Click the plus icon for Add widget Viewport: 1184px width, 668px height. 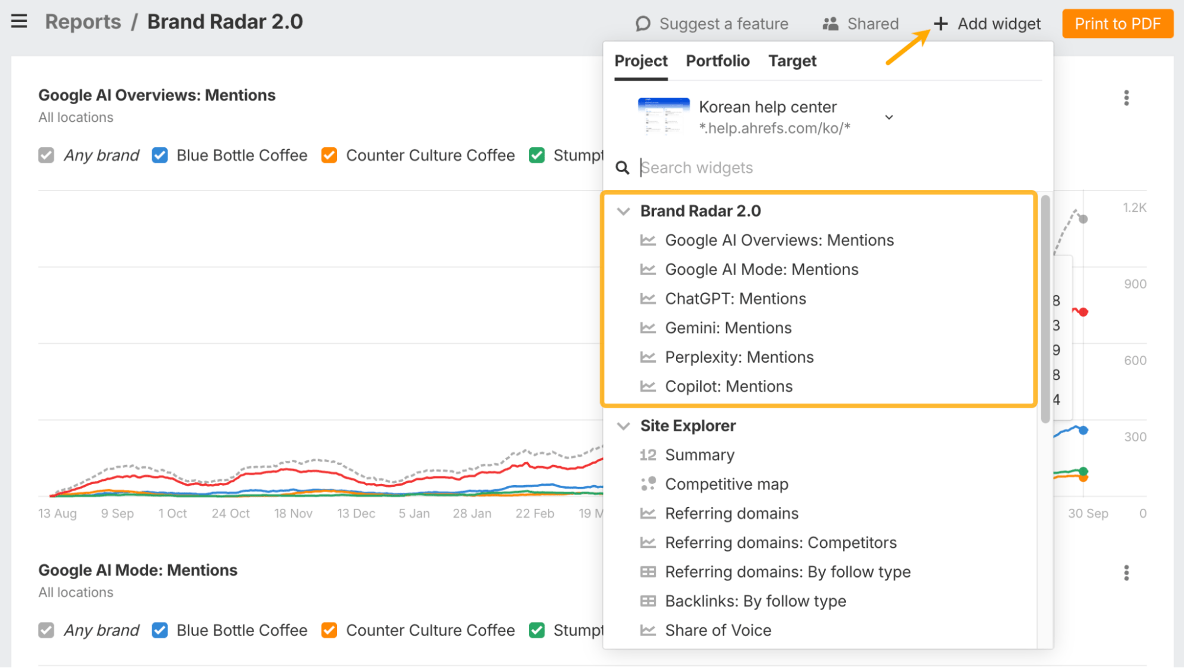click(x=941, y=24)
